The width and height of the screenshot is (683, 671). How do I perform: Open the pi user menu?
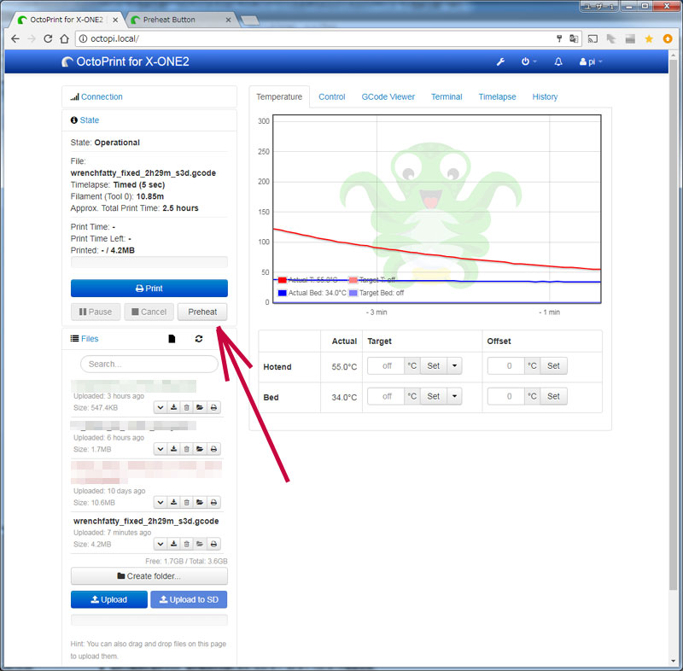[x=591, y=61]
